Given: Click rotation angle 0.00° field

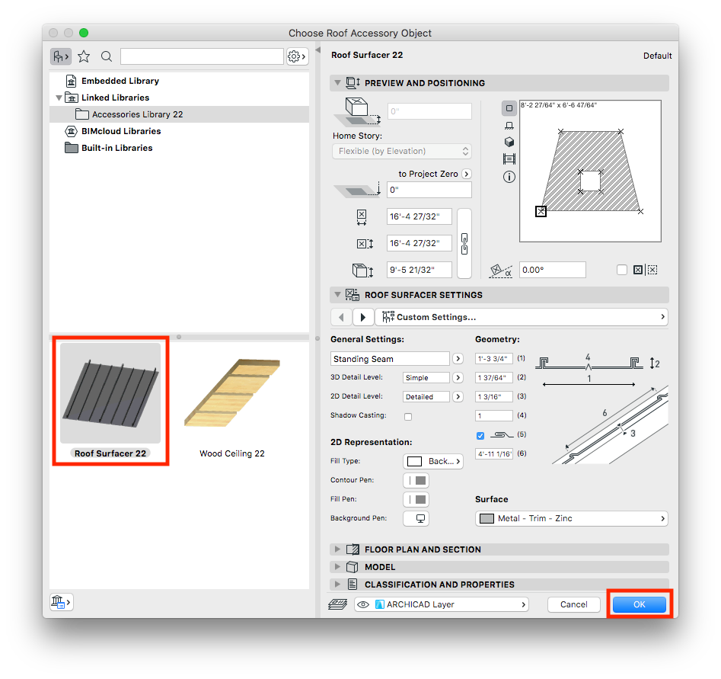Looking at the screenshot, I should coord(552,270).
